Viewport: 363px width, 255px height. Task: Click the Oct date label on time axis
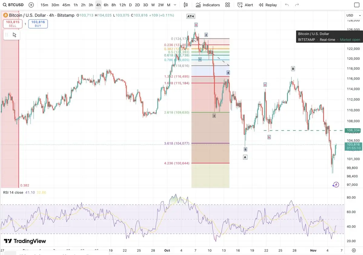click(167, 250)
